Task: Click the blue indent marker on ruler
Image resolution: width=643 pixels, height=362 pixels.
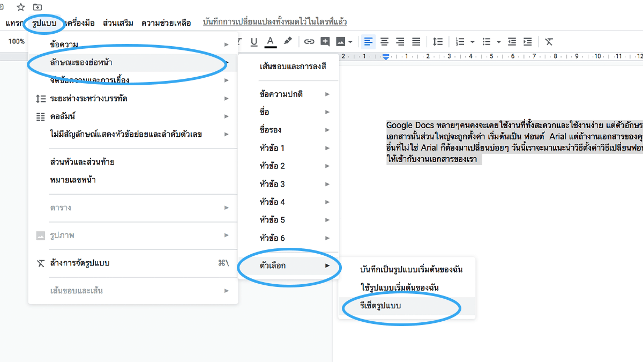Action: pyautogui.click(x=385, y=56)
